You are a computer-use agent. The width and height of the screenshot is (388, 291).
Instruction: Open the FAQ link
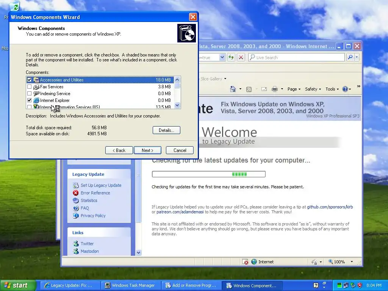(x=84, y=208)
